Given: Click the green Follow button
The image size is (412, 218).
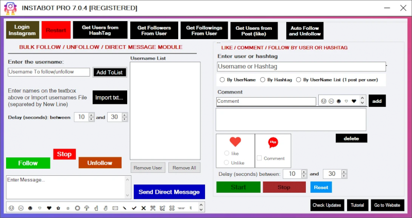Looking at the screenshot, I should (28, 163).
